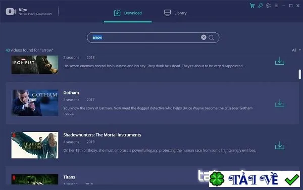Click the Gotham description about Batman
This screenshot has height=190, width=303.
coord(158,111)
